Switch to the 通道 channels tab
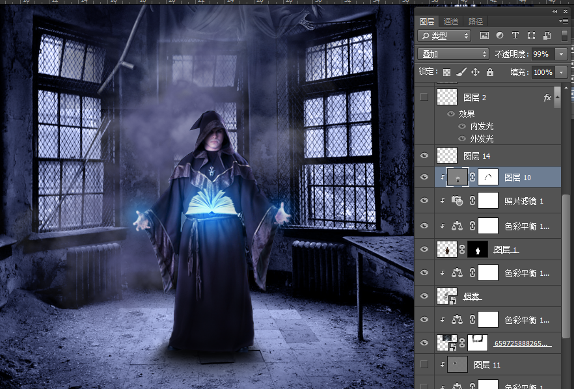This screenshot has height=389, width=574. pos(450,21)
